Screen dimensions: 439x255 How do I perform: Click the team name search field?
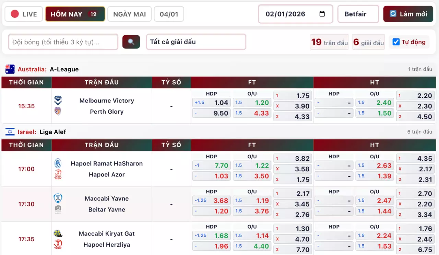click(x=63, y=42)
